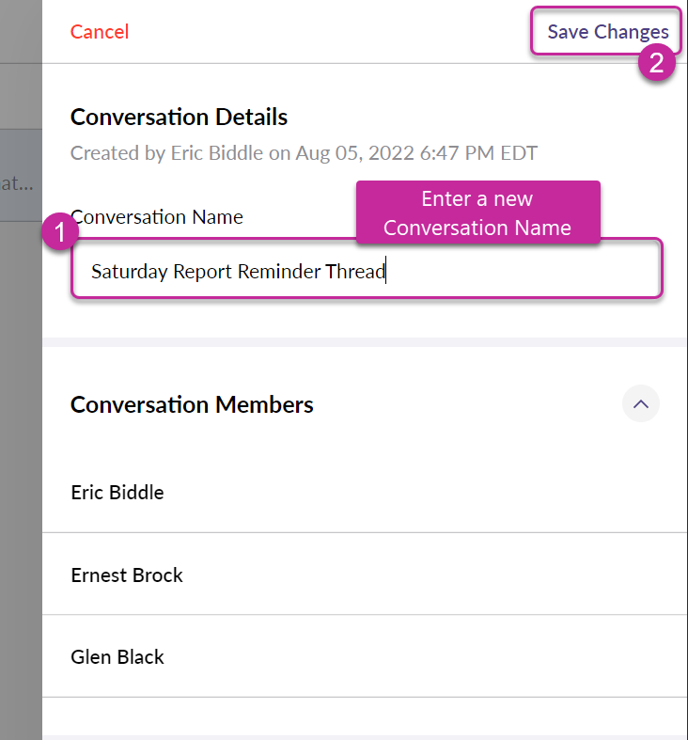The image size is (688, 740).
Task: Choose Glen Black from members list
Action: tap(117, 657)
